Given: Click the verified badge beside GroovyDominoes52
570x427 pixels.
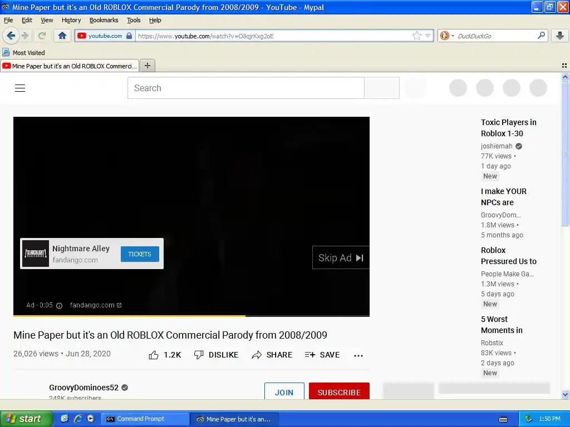Looking at the screenshot, I should pos(125,388).
